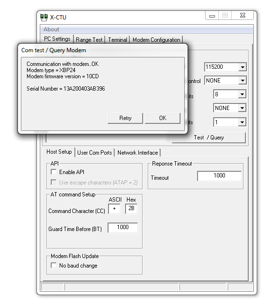
Task: Toggle Use escape characters (ATAP = 2) checkbox
Action: [x=54, y=182]
